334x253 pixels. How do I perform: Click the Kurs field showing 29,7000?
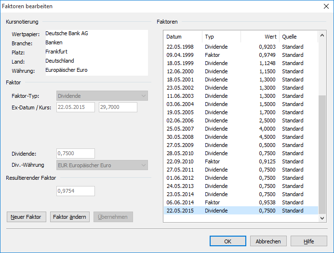pos(118,107)
